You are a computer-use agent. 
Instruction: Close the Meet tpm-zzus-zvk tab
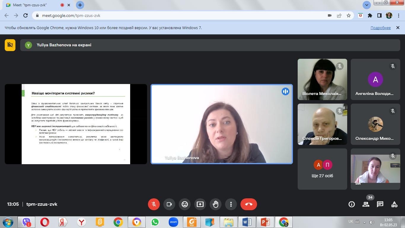click(69, 5)
